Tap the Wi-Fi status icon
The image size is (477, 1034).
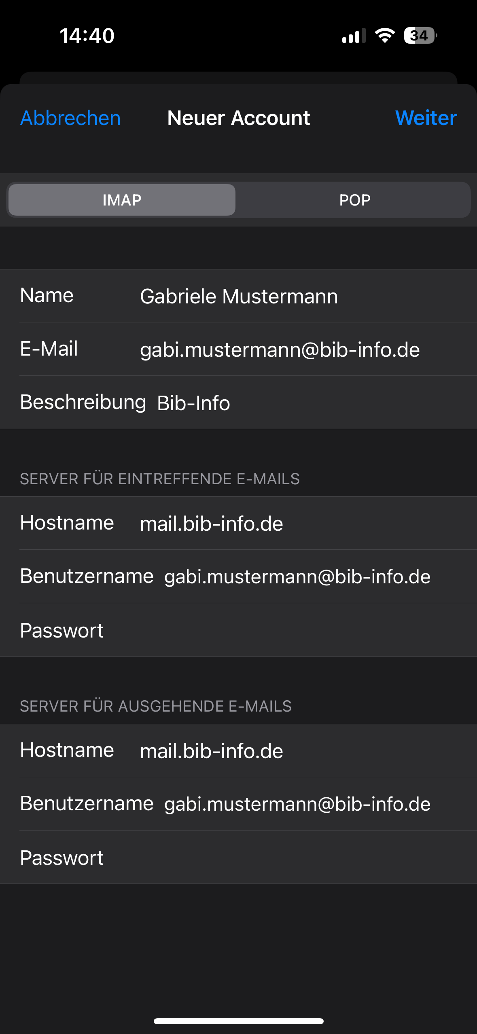[x=385, y=36]
